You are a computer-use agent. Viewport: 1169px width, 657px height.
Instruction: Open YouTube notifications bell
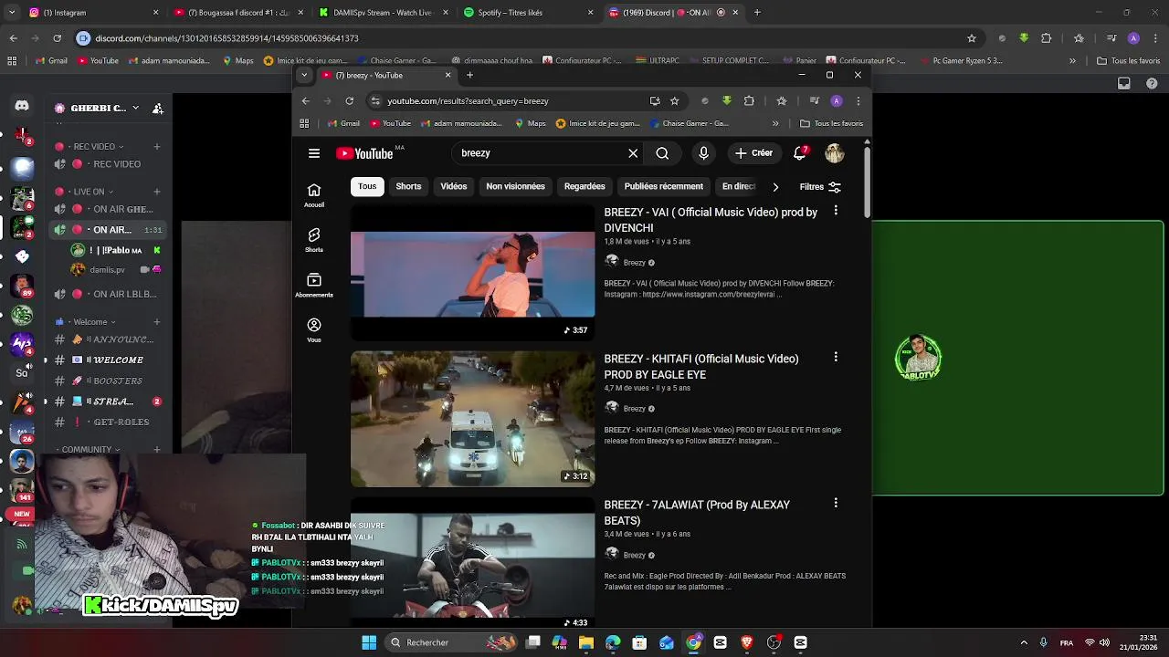(x=800, y=153)
